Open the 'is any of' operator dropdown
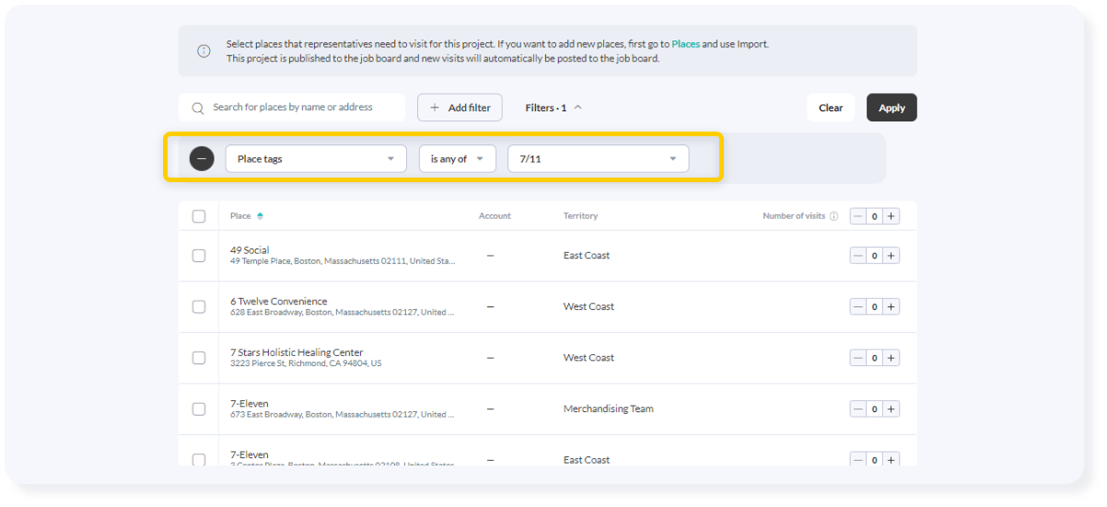1107x507 pixels. coord(458,158)
